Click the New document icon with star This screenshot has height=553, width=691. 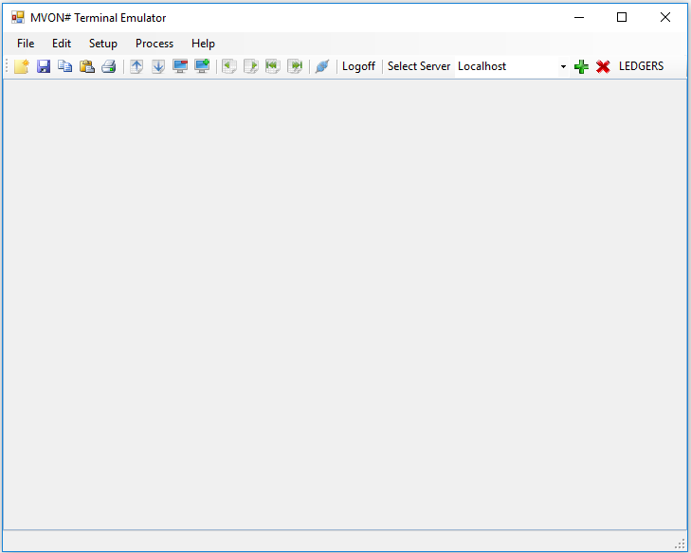(x=22, y=66)
